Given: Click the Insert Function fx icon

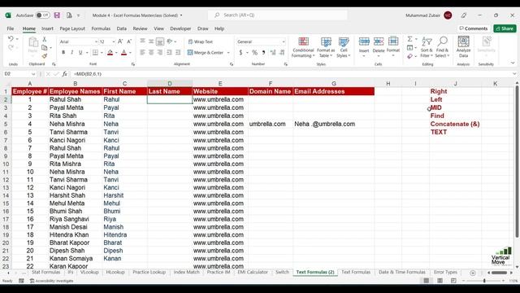Looking at the screenshot, I should 65,74.
